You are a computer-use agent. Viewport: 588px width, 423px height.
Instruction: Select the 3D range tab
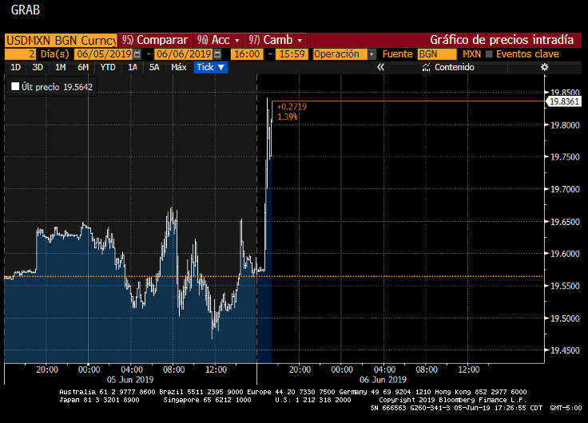click(38, 67)
